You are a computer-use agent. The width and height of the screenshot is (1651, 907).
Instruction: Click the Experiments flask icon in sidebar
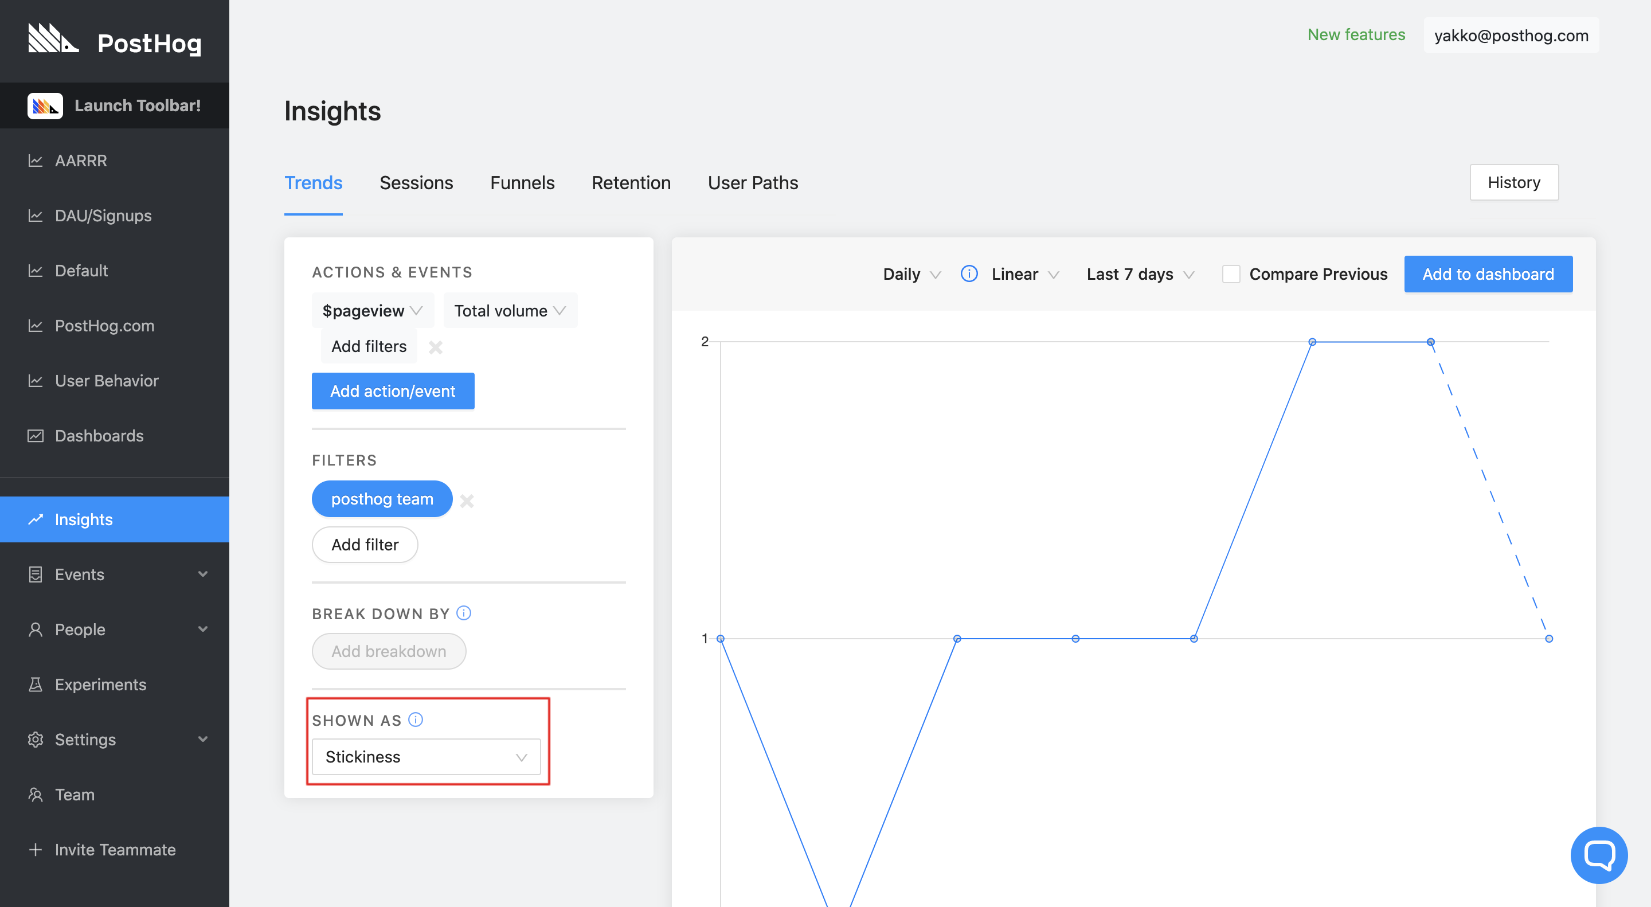pos(36,685)
